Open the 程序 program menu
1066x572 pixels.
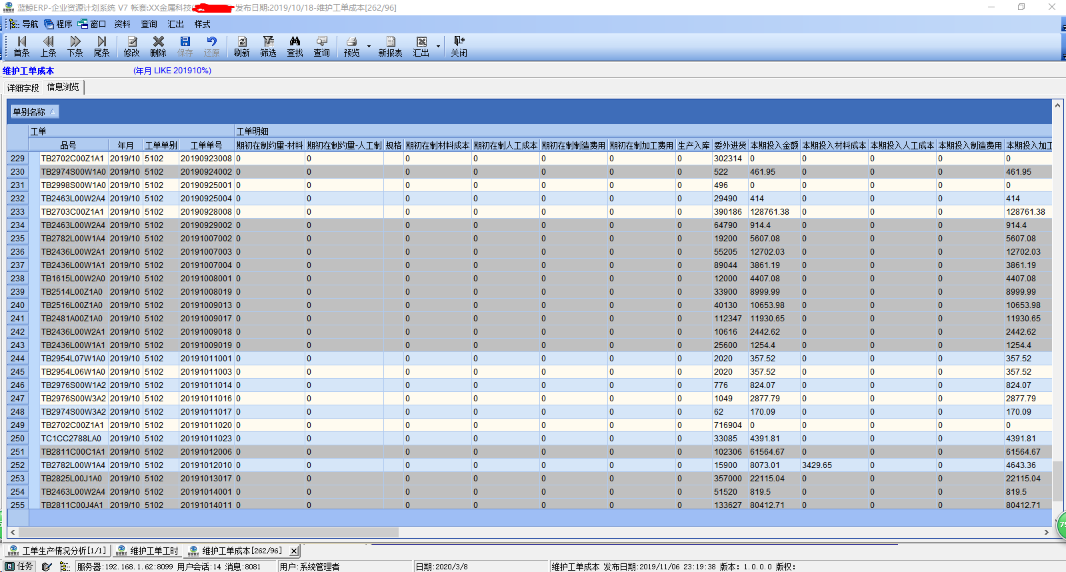(x=58, y=24)
